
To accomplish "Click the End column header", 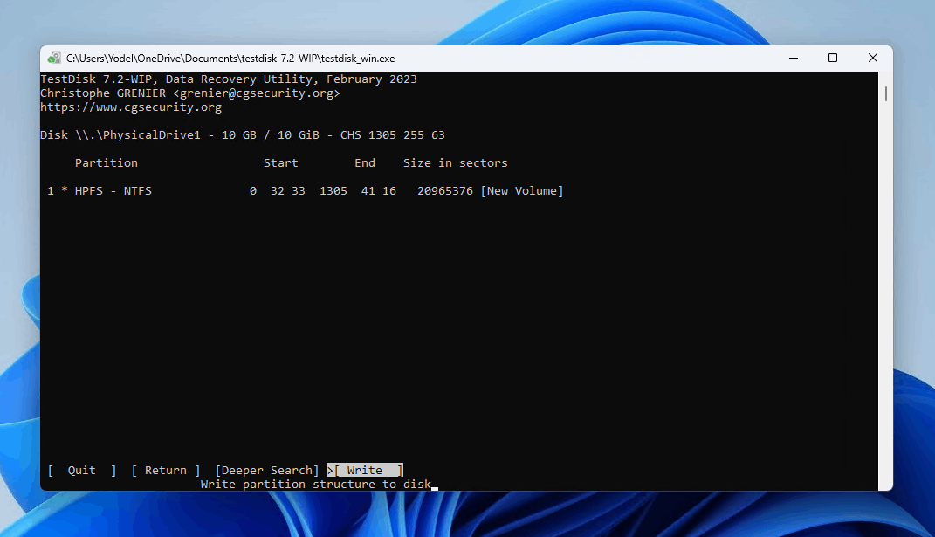I will pos(365,163).
